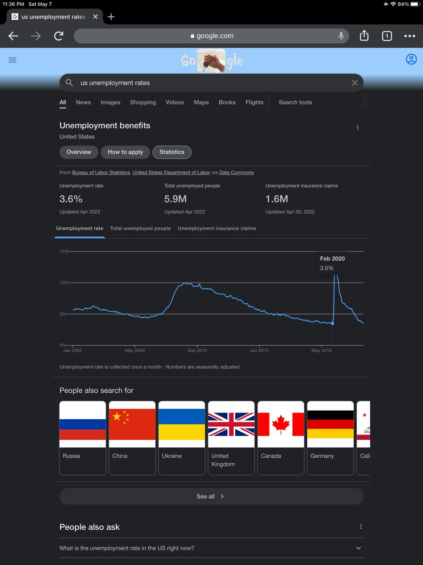The image size is (423, 565).
Task: Open Google hamburger menu
Action: coord(13,60)
